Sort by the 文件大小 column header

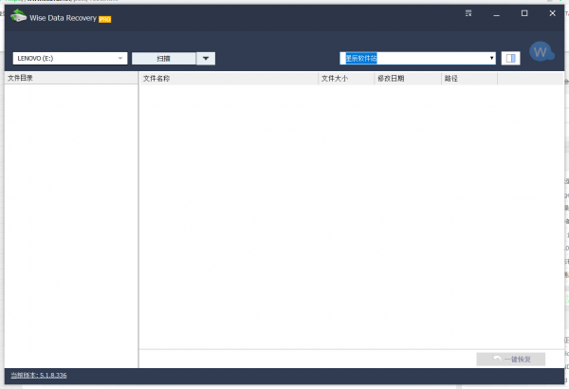(346, 79)
